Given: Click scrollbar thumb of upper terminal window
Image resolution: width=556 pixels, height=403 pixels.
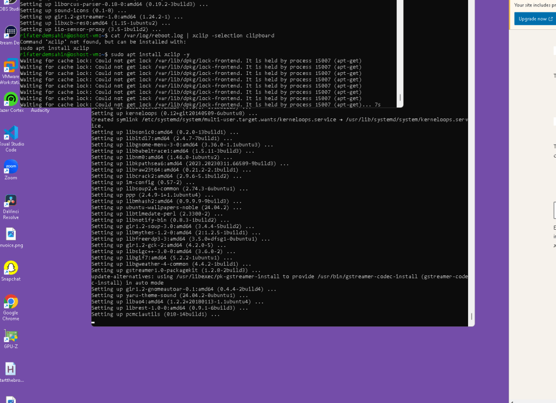Looking at the screenshot, I should tap(400, 97).
